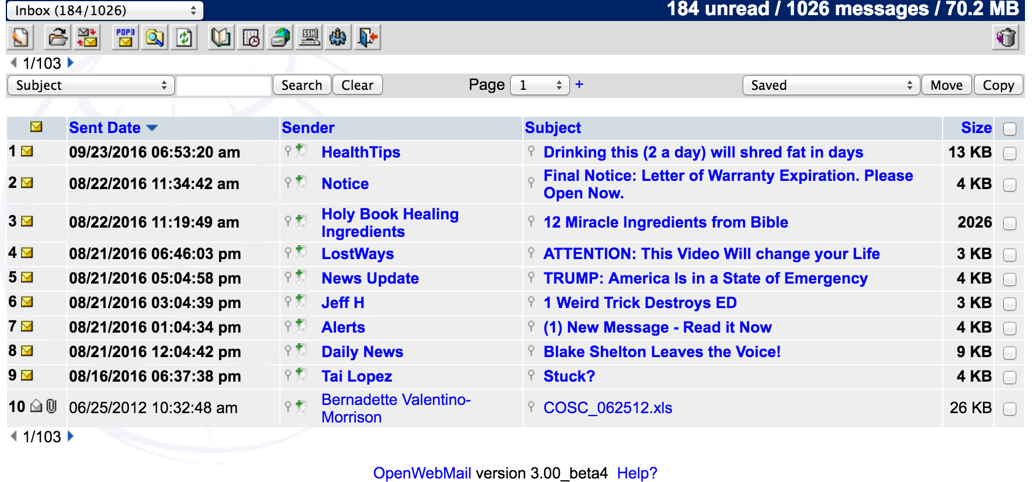The image size is (1032, 482).
Task: Empty the trash using trash can icon
Action: (1006, 38)
